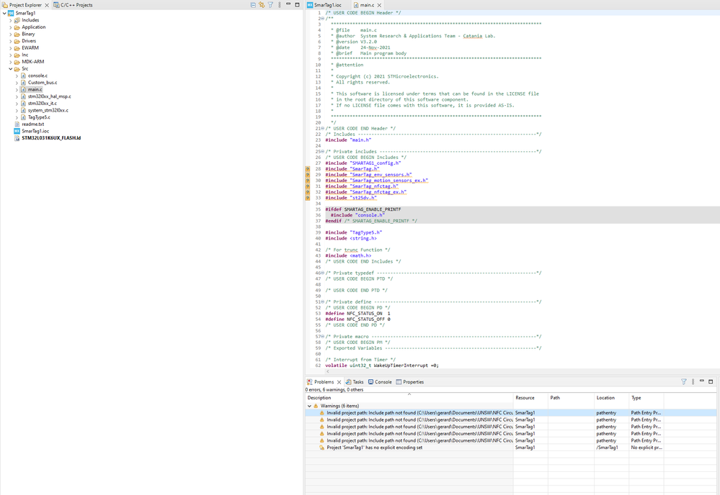Select SmarTag1.ioc file in project tree
The image size is (720, 495).
(x=35, y=131)
